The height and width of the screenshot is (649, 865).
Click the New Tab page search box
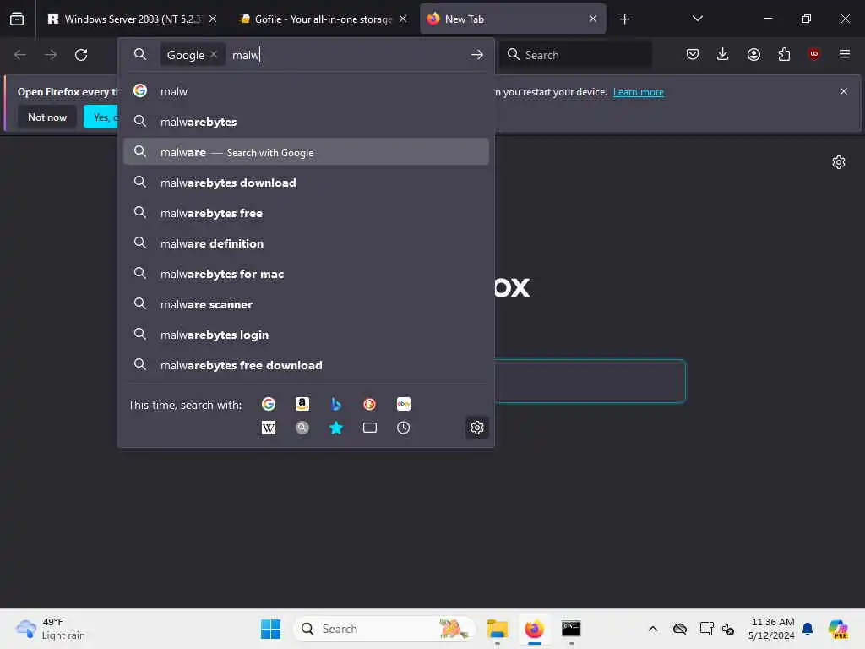click(x=589, y=381)
